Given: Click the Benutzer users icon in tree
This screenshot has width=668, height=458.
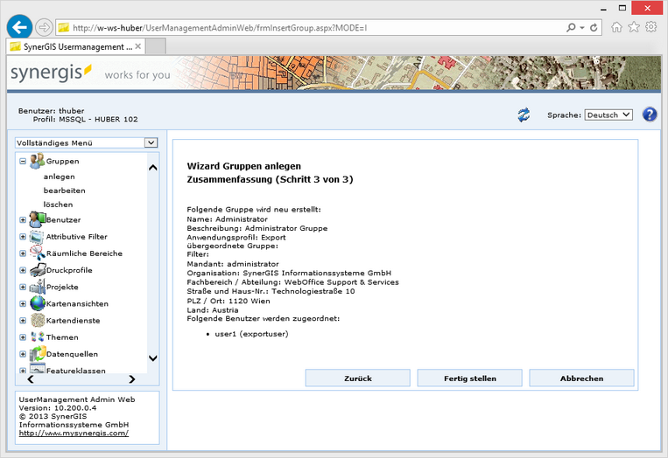Looking at the screenshot, I should click(x=37, y=219).
